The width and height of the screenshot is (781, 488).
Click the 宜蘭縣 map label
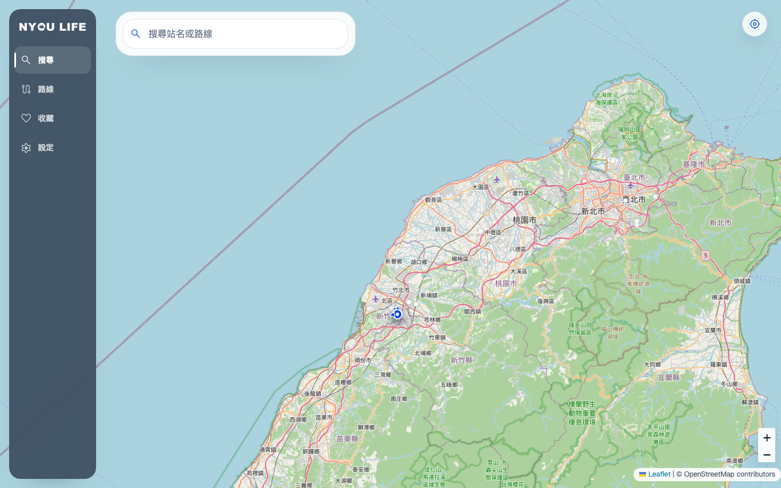(x=668, y=378)
